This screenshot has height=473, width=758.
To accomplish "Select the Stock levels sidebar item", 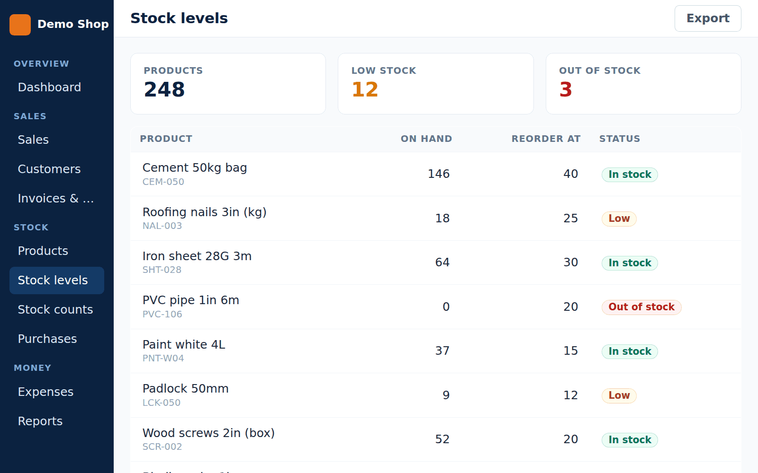I will [x=57, y=280].
